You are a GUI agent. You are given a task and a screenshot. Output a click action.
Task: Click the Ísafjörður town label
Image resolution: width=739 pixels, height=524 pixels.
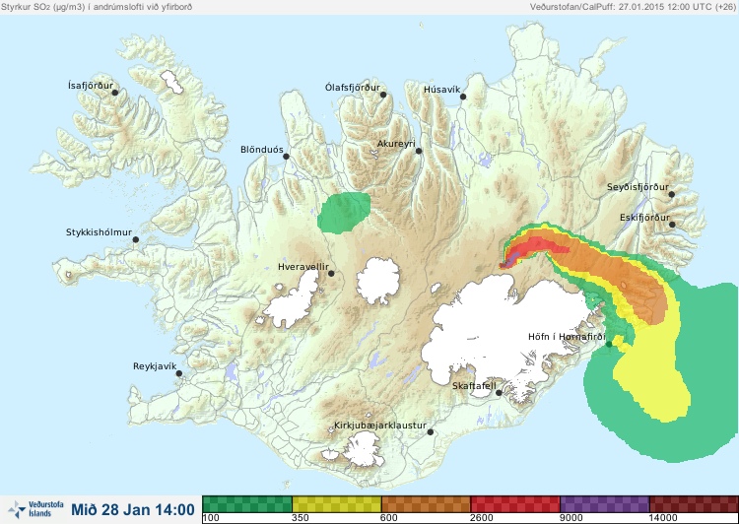pos(91,86)
